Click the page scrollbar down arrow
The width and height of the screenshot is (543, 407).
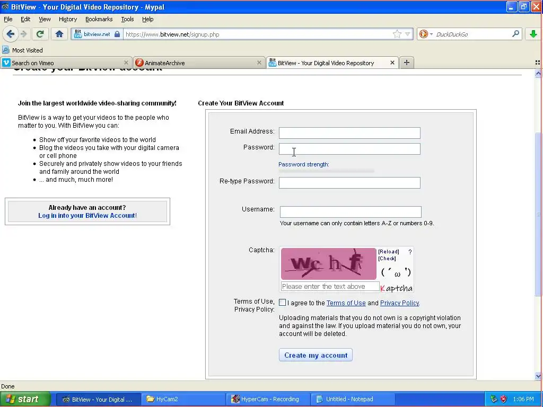point(538,376)
